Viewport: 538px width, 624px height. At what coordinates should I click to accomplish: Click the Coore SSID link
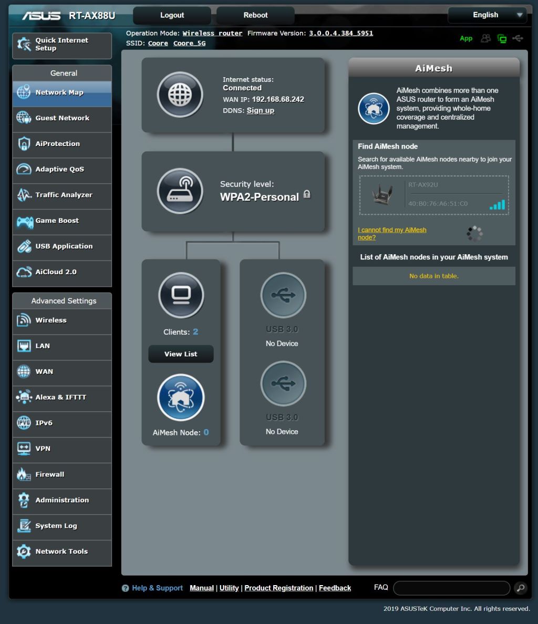[158, 44]
